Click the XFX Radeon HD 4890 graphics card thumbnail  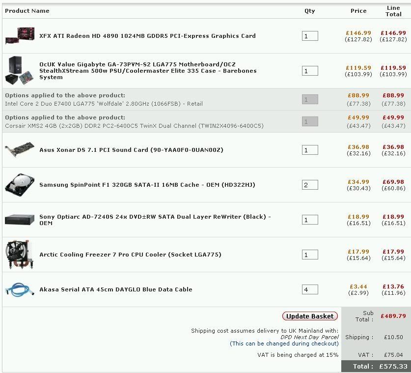[20, 36]
